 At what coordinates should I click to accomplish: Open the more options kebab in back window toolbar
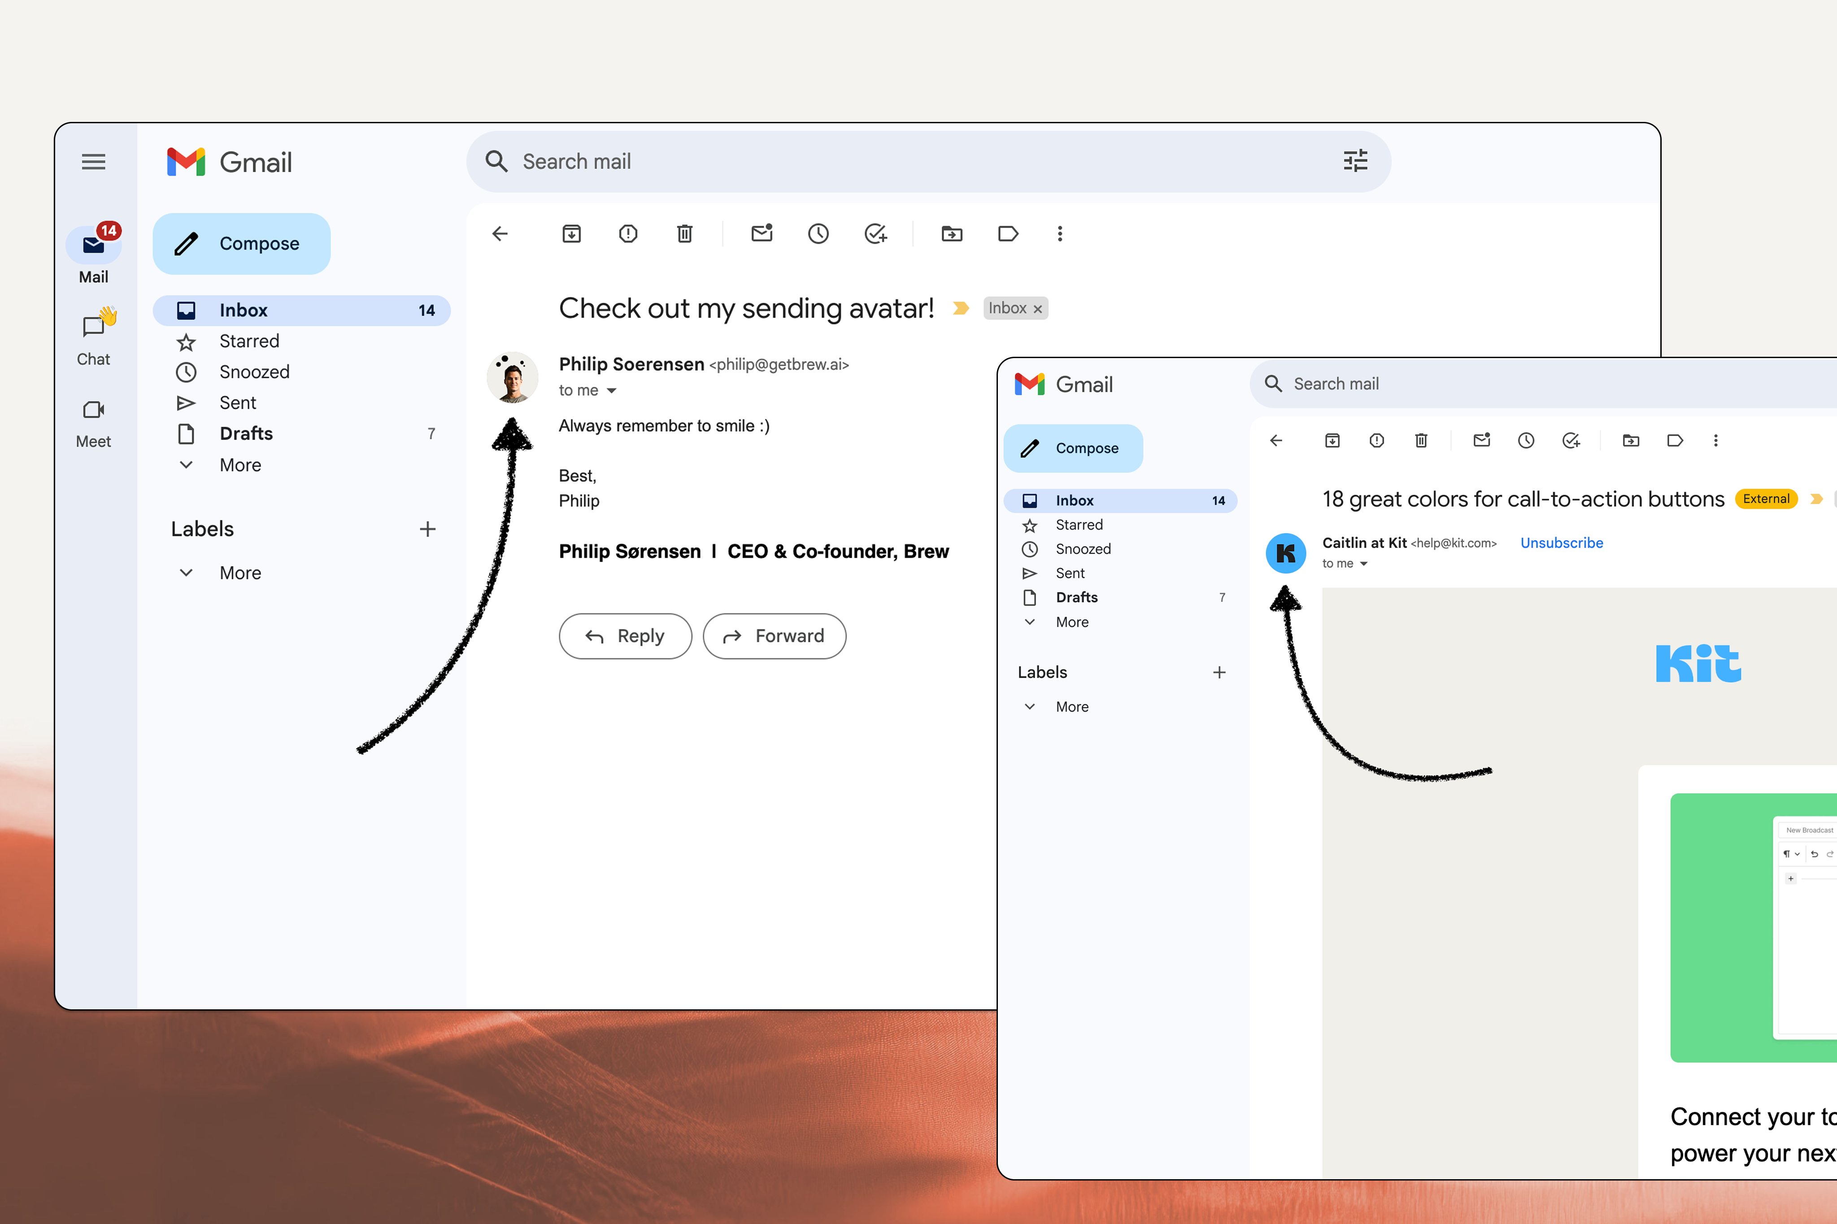click(1060, 234)
